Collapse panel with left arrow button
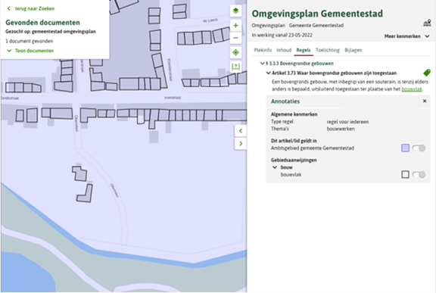The height and width of the screenshot is (293, 436). (x=241, y=131)
